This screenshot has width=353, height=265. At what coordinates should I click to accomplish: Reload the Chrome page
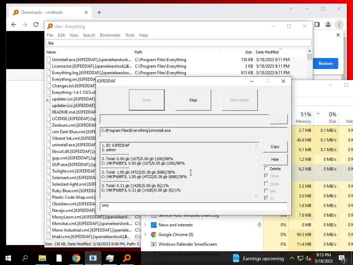click(x=36, y=24)
